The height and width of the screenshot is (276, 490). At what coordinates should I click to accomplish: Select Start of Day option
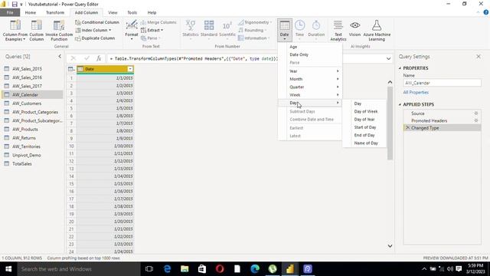click(x=364, y=127)
